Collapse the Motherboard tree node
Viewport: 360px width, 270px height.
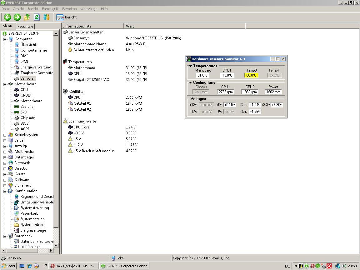tap(5, 84)
